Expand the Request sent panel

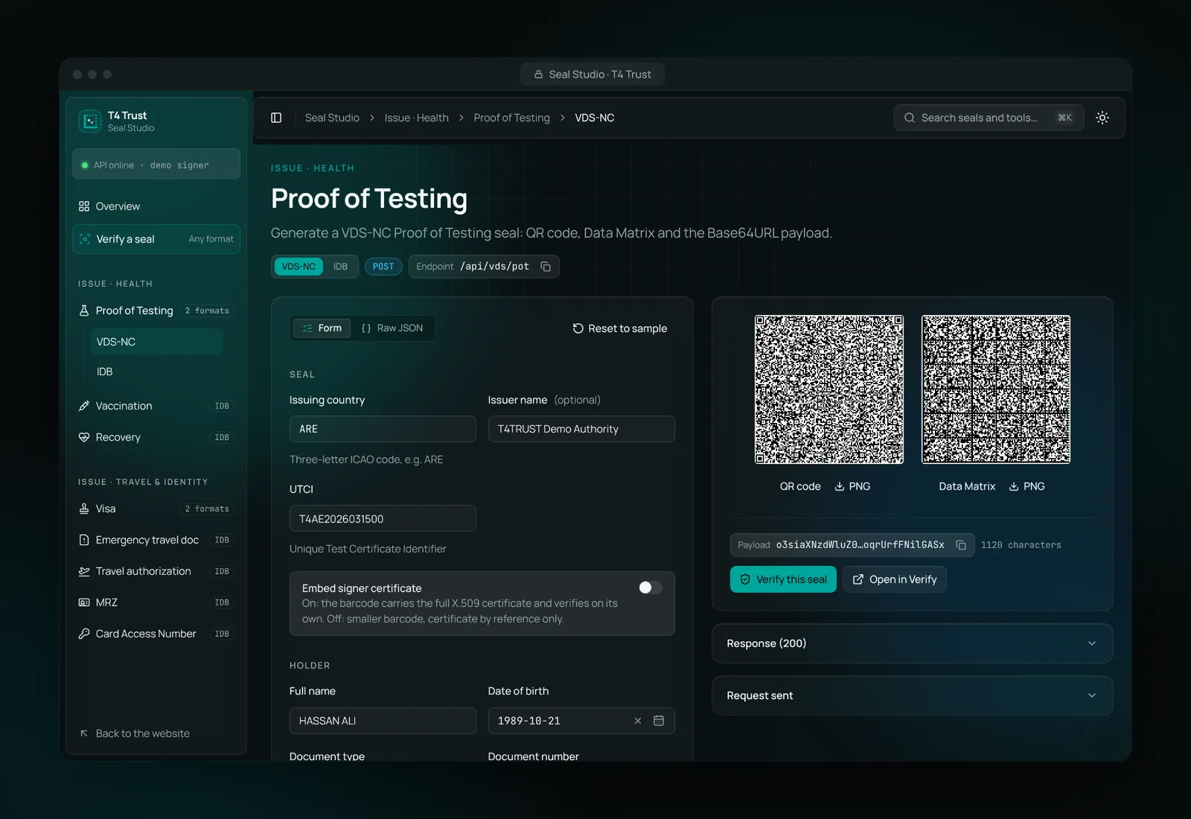pos(912,695)
